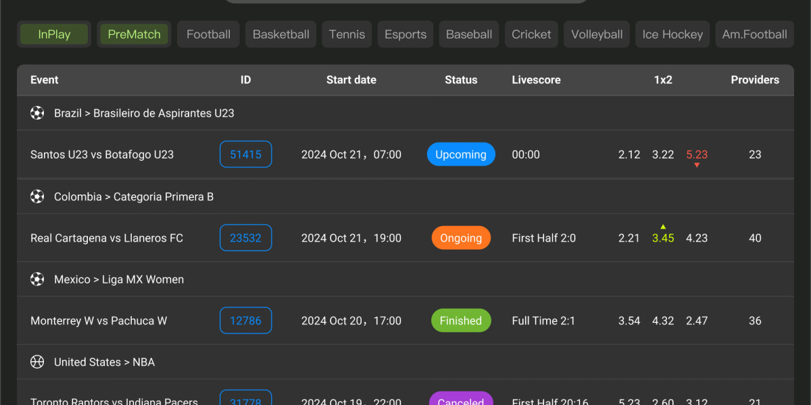Choose the Esports tab
This screenshot has height=405, width=811.
[405, 34]
